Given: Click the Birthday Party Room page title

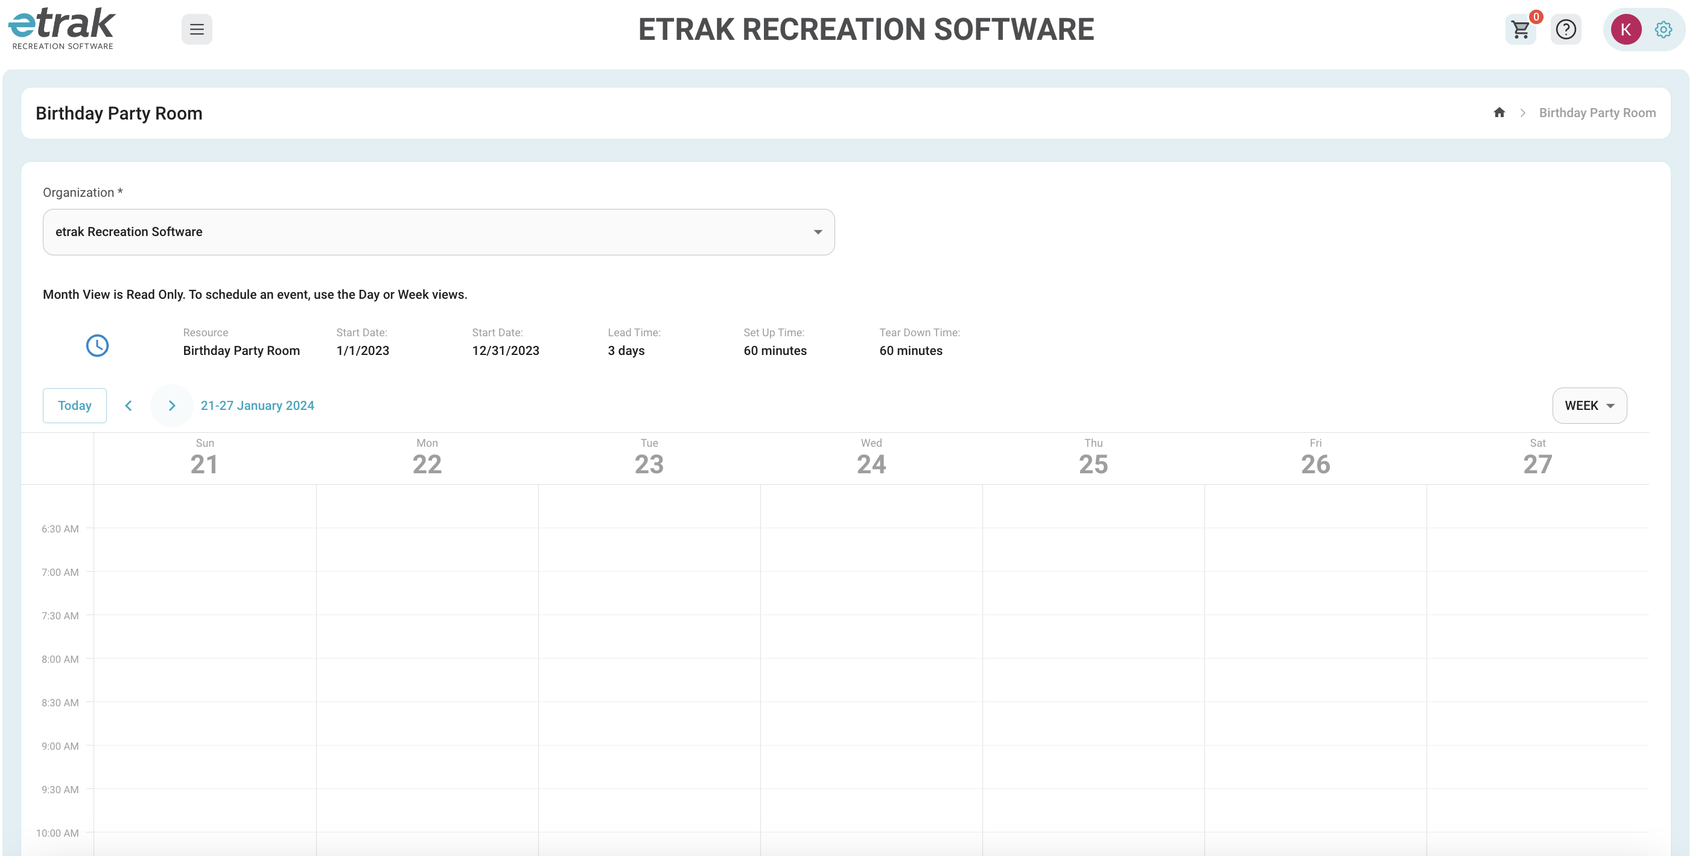Looking at the screenshot, I should point(119,113).
